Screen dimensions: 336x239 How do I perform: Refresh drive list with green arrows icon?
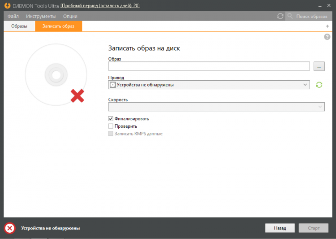319,85
